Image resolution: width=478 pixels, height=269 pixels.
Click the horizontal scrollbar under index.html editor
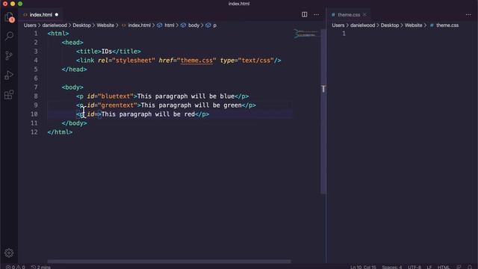pos(169,262)
